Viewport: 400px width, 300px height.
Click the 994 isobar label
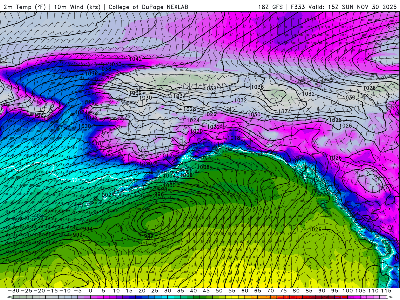[88, 229]
